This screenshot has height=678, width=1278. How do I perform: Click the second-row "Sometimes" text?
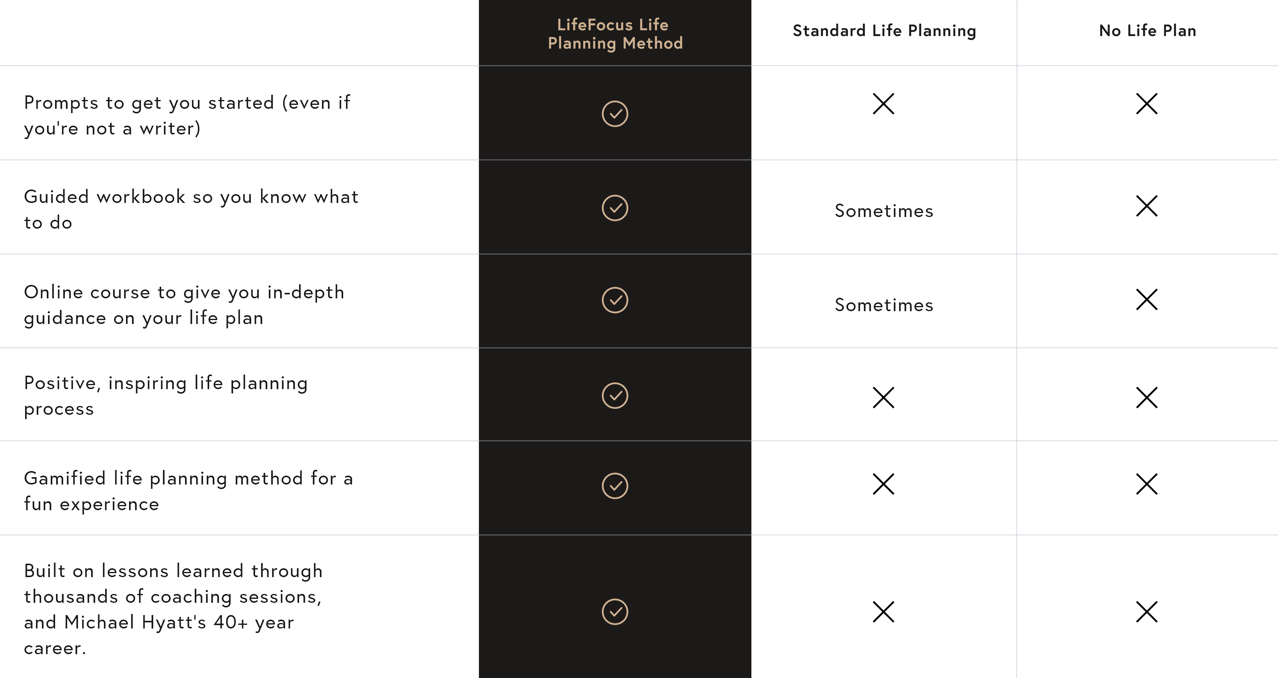click(x=884, y=211)
